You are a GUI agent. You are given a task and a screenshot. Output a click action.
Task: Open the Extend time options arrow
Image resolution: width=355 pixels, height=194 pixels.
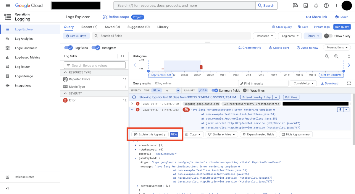[x=276, y=97]
